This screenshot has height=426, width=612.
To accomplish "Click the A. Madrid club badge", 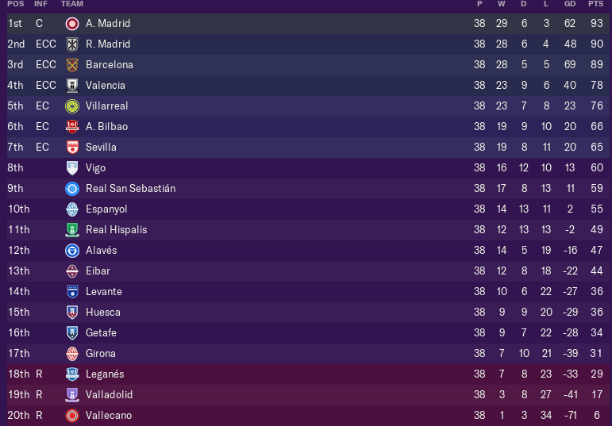I will coord(71,24).
